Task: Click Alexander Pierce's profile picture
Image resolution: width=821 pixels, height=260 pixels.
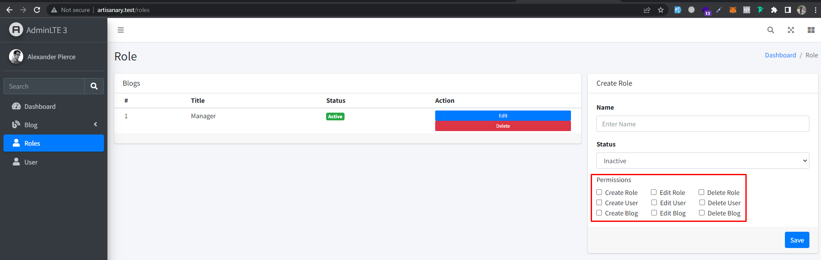Action: coord(16,57)
